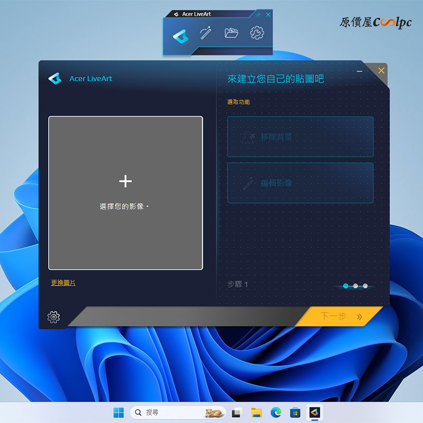The width and height of the screenshot is (423, 423).
Task: Select the second step indicator dot
Action: tap(355, 286)
